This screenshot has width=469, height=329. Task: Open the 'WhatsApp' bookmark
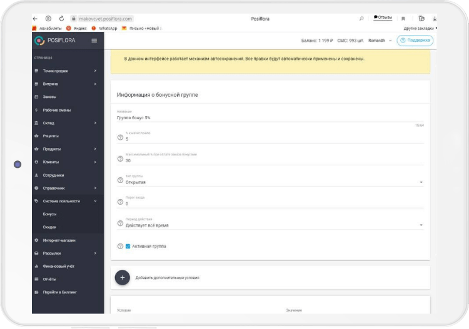coord(104,28)
